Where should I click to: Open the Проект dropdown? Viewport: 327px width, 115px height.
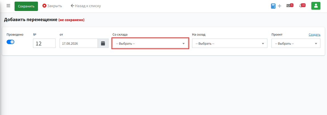(x=296, y=44)
